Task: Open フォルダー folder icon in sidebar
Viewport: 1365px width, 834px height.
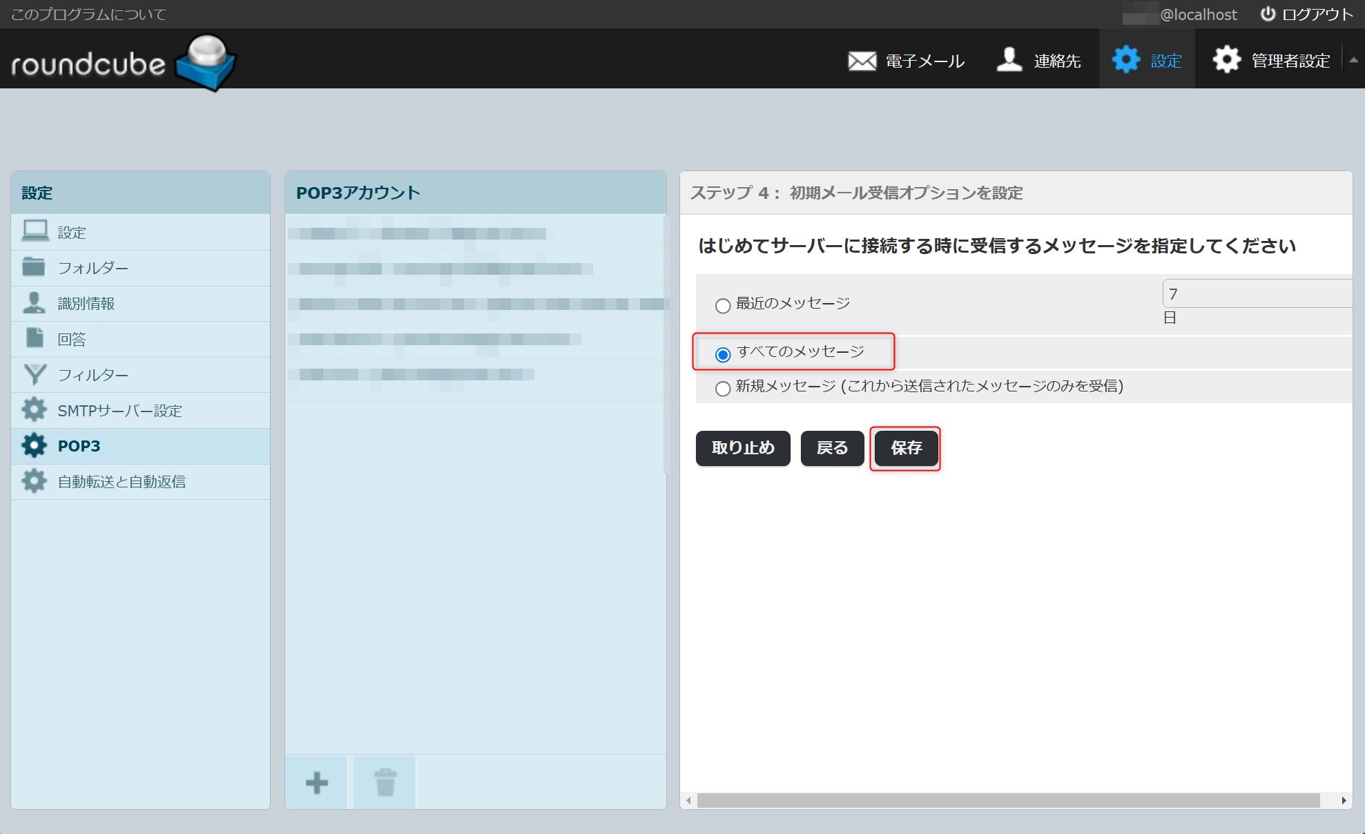Action: pyautogui.click(x=34, y=268)
